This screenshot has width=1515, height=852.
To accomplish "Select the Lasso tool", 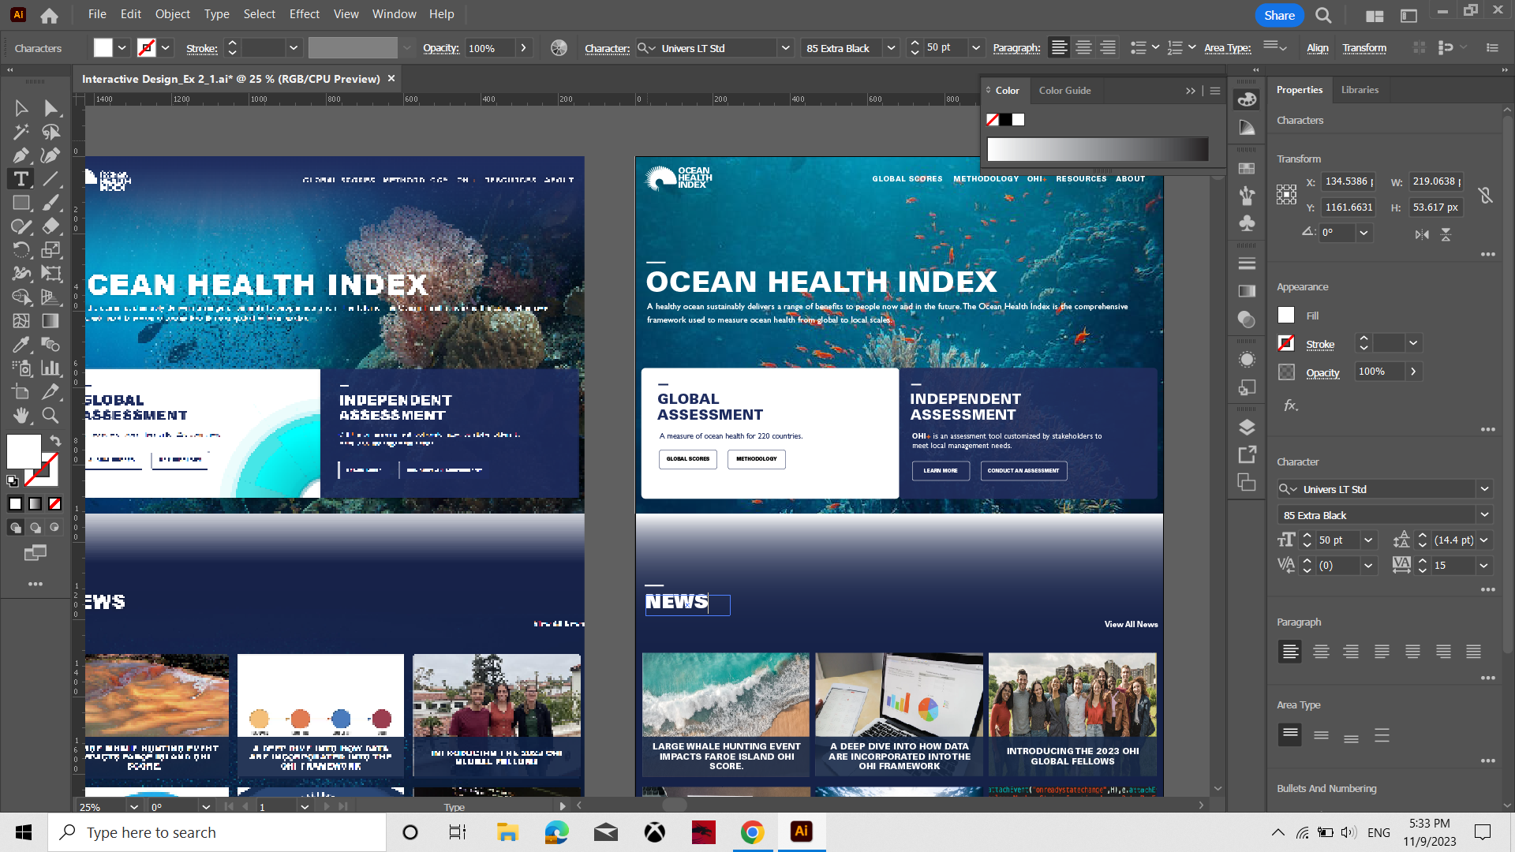I will click(x=50, y=132).
